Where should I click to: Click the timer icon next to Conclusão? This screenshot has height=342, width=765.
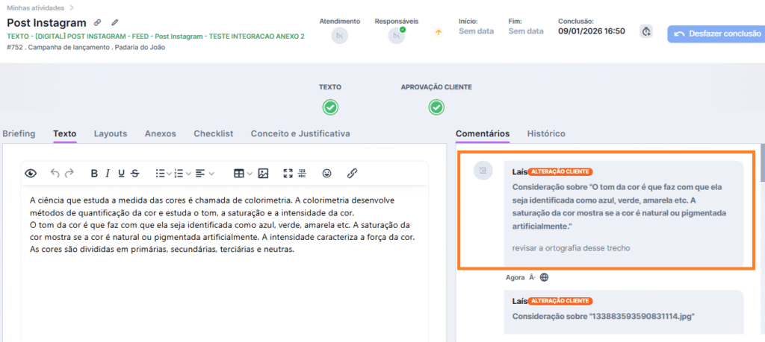[x=646, y=31]
